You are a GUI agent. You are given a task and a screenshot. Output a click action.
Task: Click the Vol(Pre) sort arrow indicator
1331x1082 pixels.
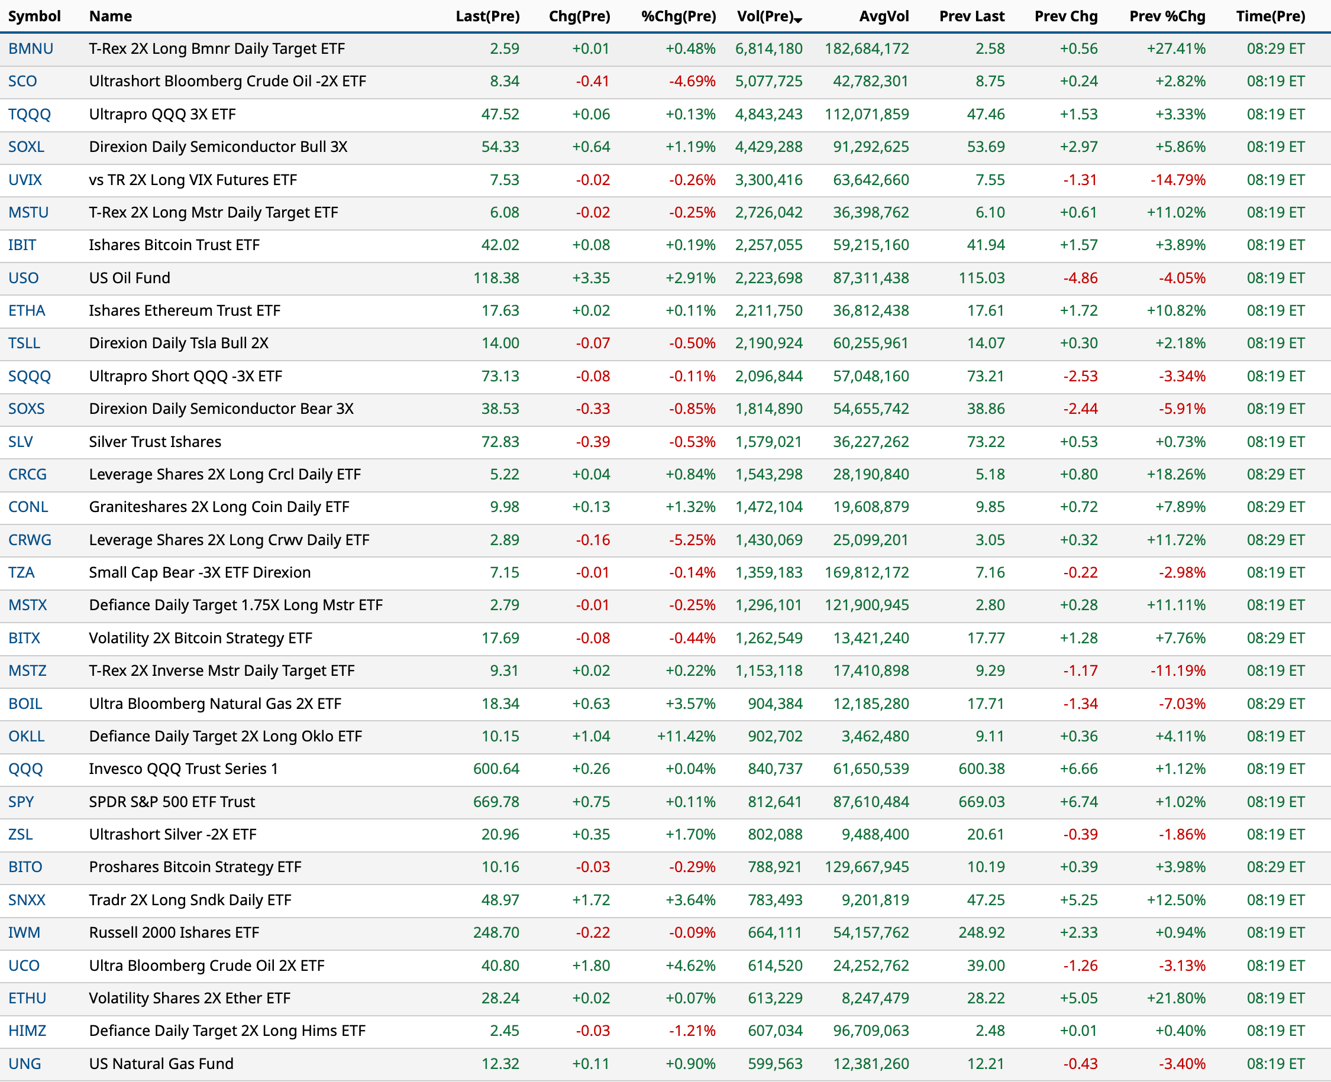coord(798,20)
